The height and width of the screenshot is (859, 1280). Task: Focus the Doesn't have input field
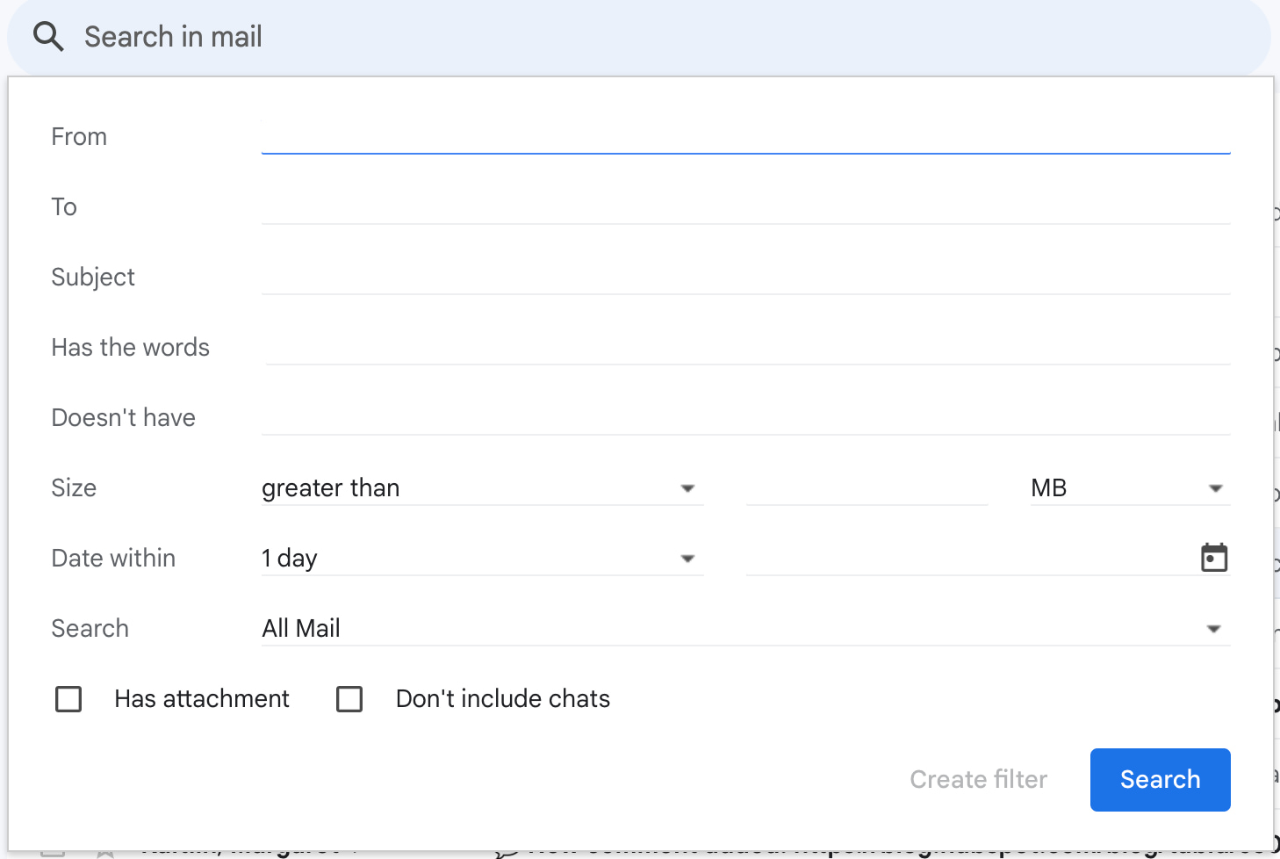coord(744,418)
